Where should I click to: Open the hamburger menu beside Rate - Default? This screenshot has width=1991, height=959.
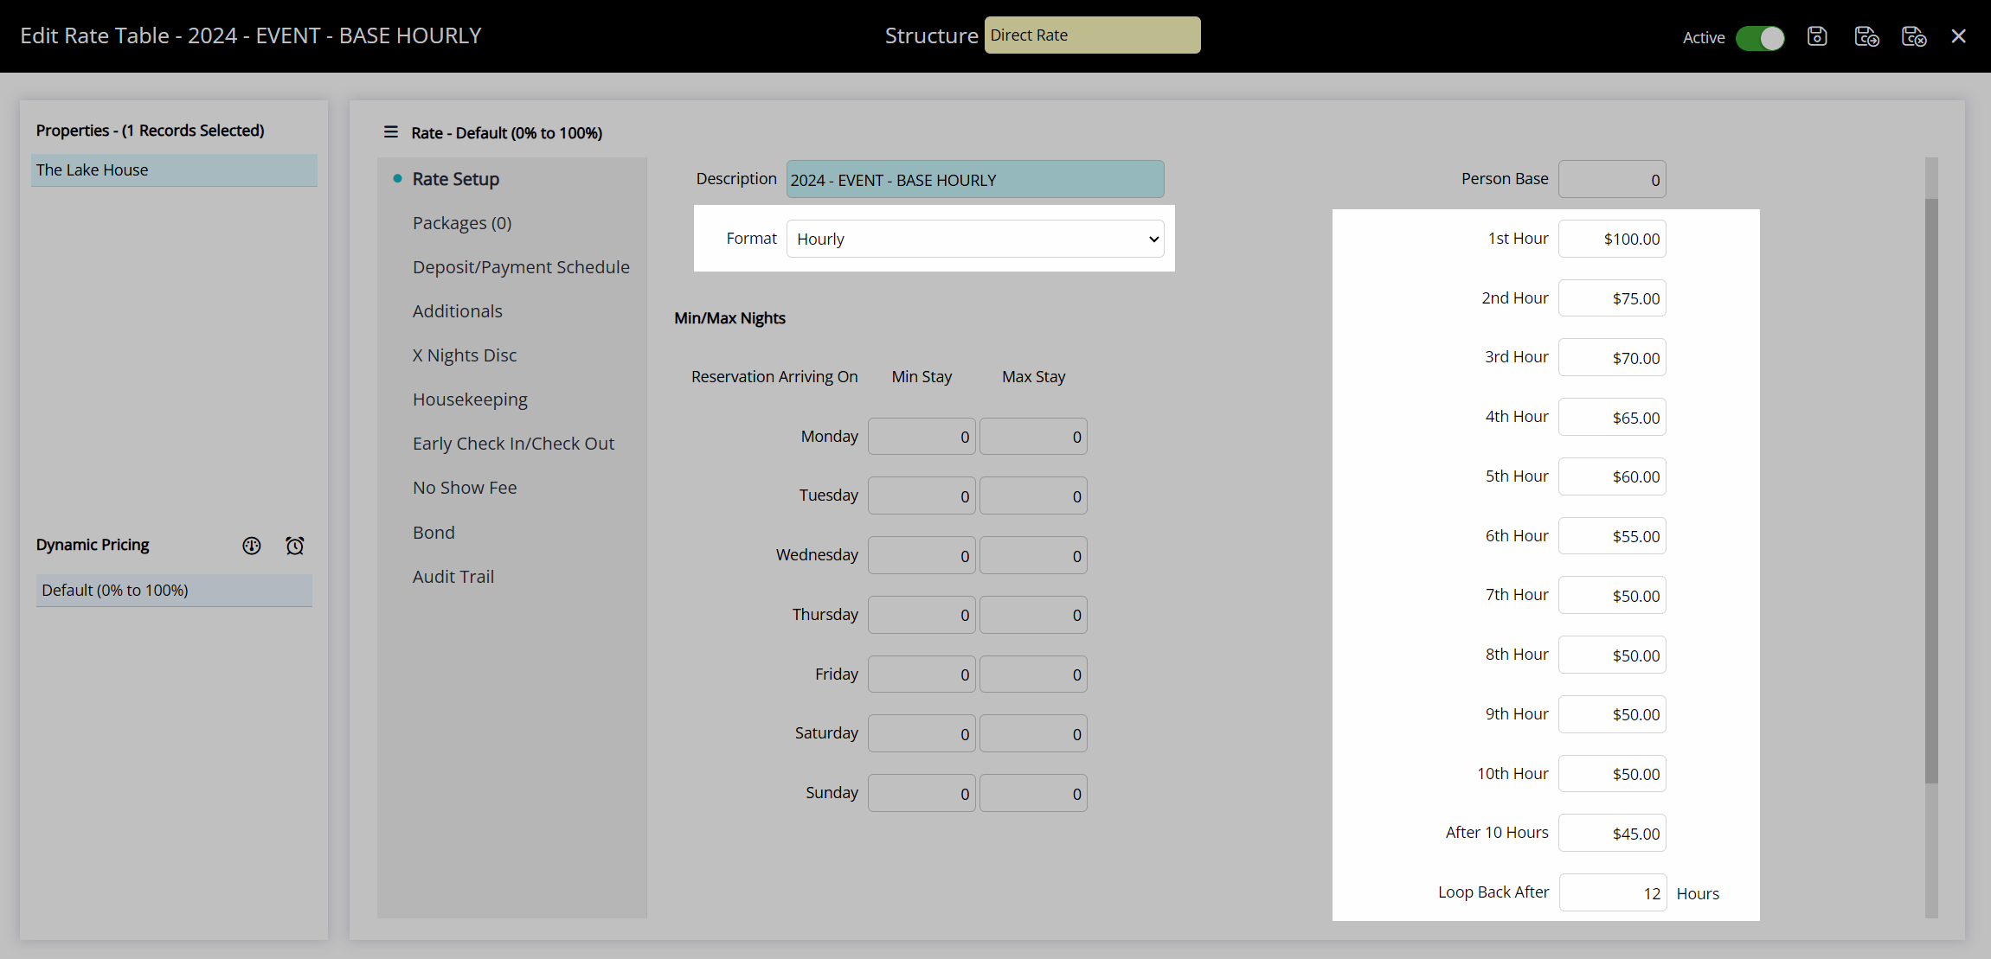tap(391, 132)
